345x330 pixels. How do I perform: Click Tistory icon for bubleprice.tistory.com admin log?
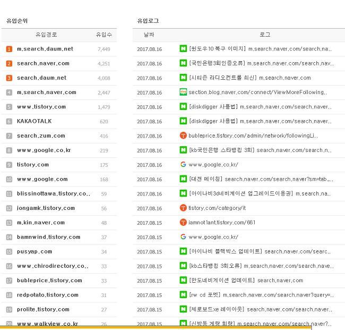[x=183, y=136]
